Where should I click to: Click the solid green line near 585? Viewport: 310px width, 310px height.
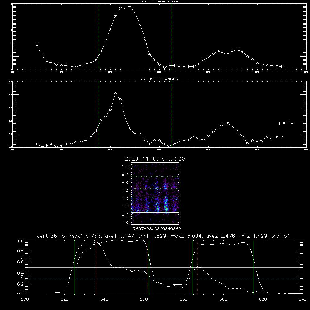coord(193,267)
